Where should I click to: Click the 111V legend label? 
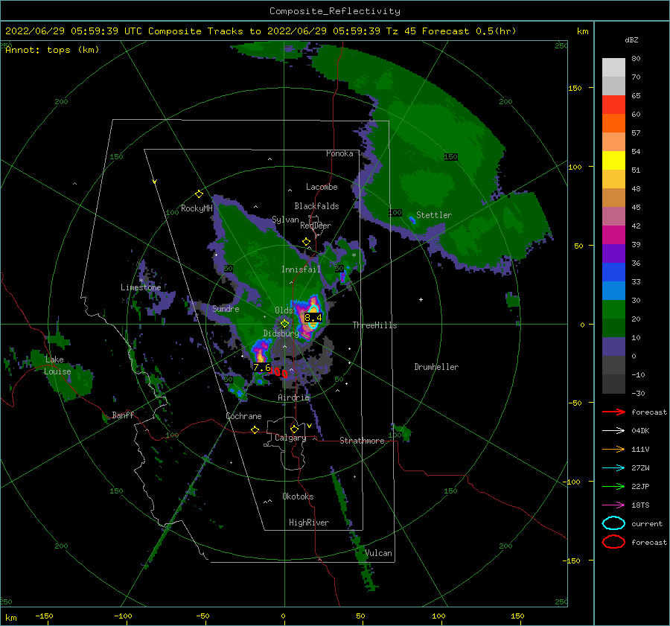coord(640,449)
